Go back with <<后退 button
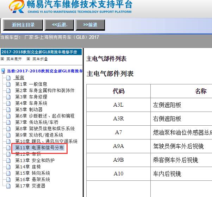212x197 pixels. pos(59,25)
